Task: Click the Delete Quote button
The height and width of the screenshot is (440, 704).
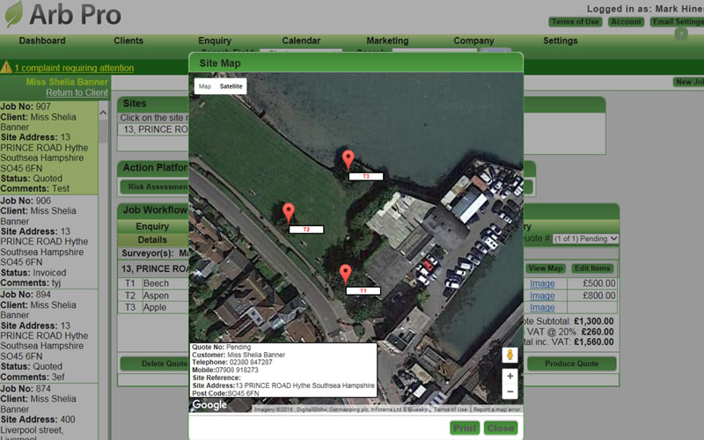Action: (x=155, y=363)
